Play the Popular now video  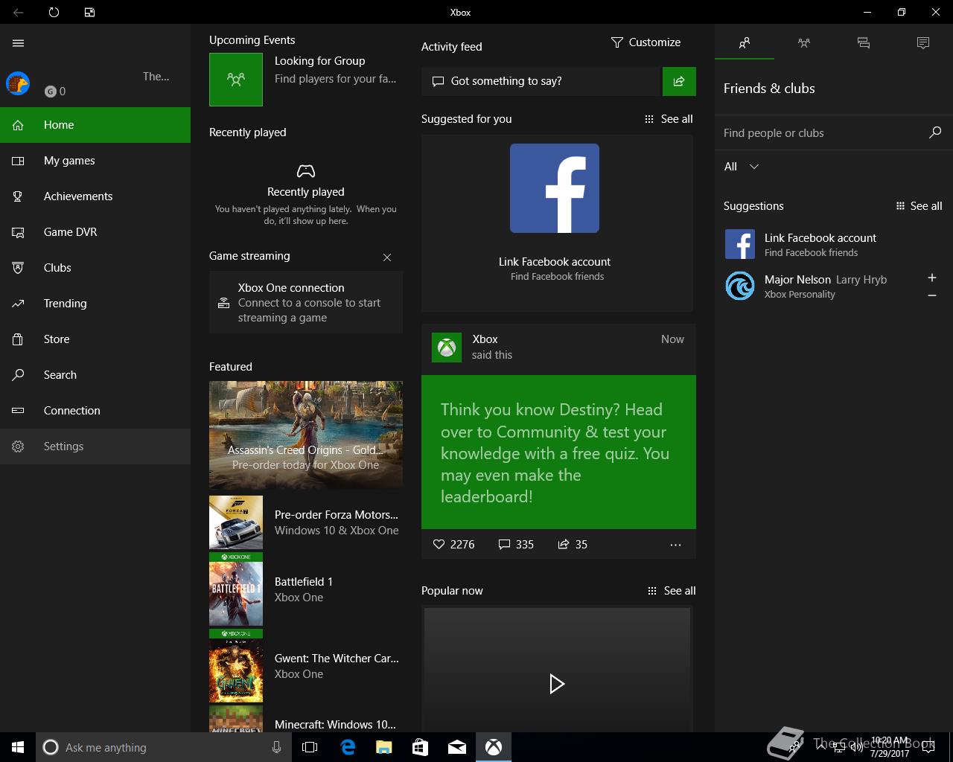pyautogui.click(x=557, y=684)
